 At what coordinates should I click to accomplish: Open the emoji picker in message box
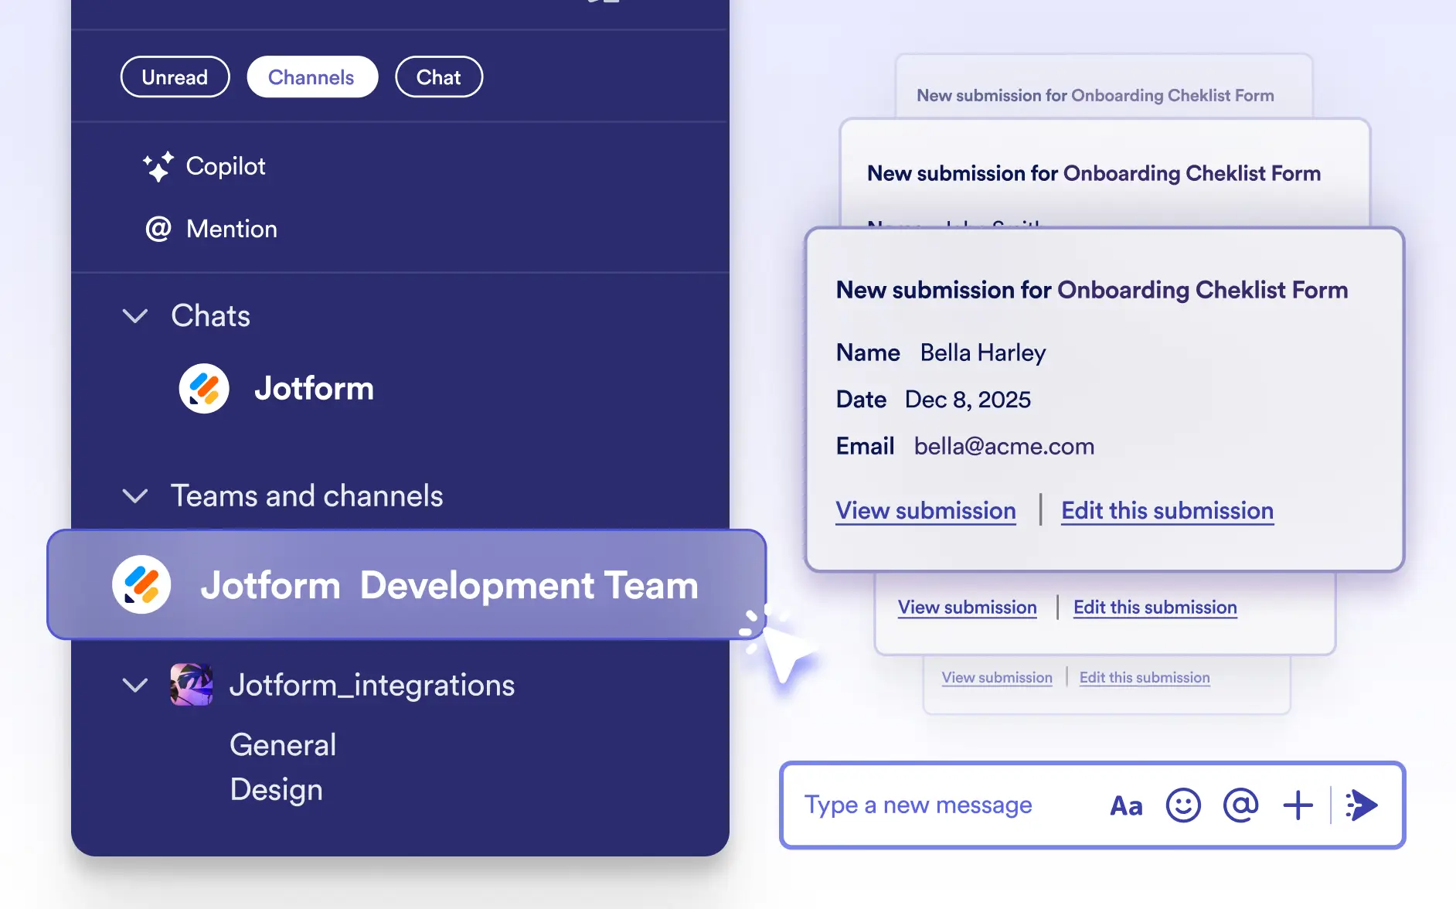click(1182, 805)
